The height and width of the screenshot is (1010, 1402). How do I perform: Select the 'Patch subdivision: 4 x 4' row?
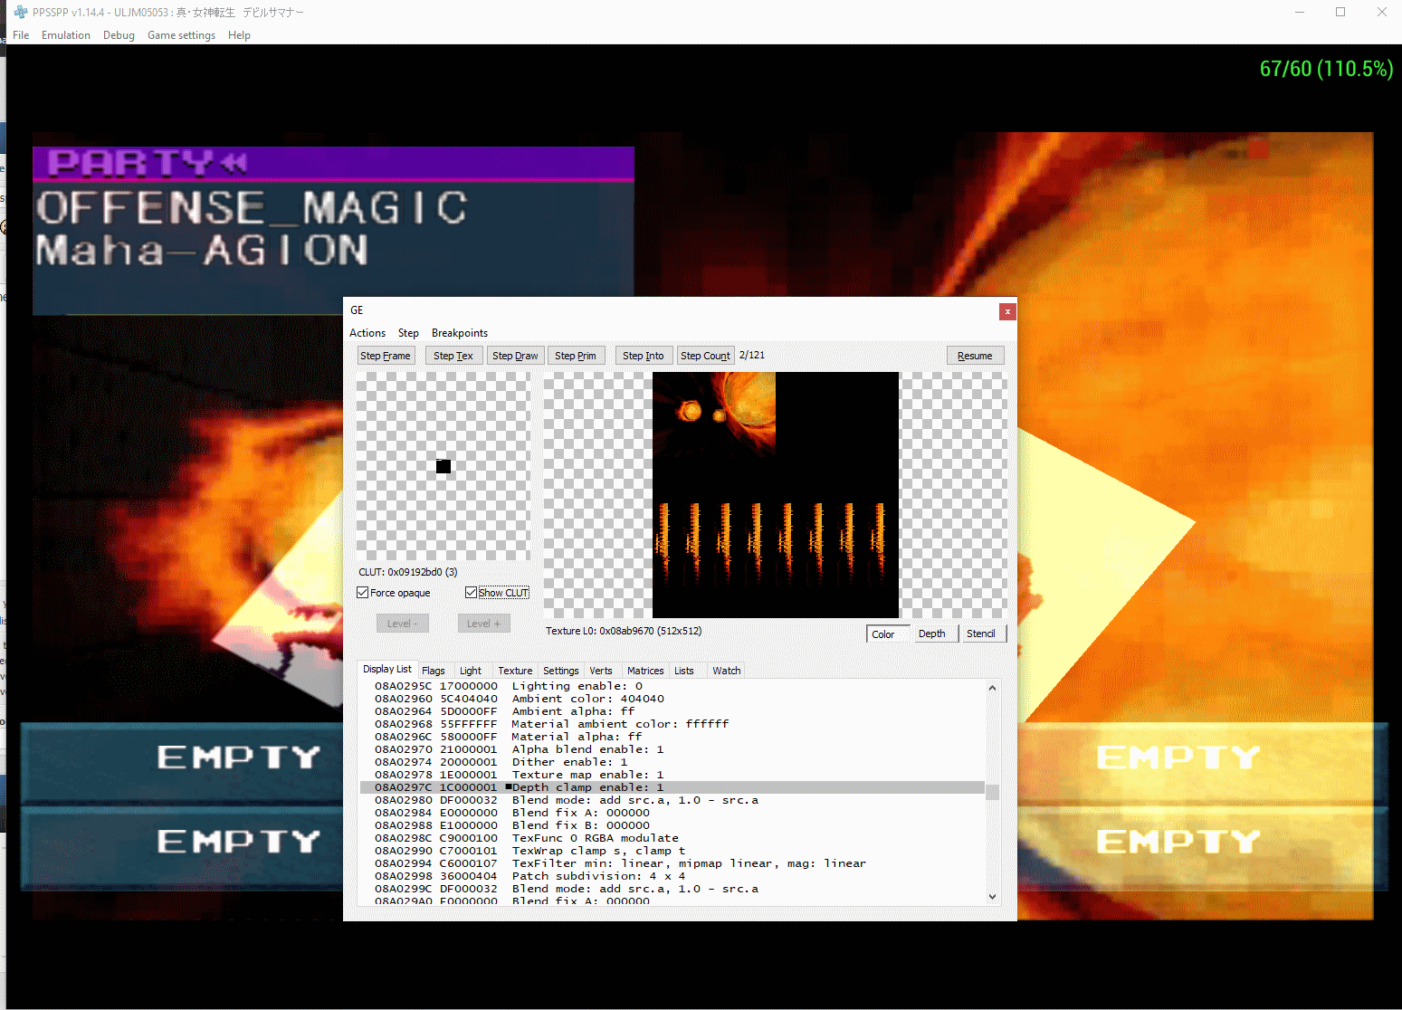(672, 876)
